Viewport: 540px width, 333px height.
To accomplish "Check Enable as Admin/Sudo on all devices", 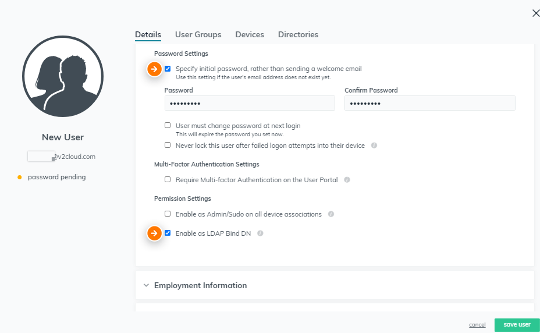I will point(168,214).
